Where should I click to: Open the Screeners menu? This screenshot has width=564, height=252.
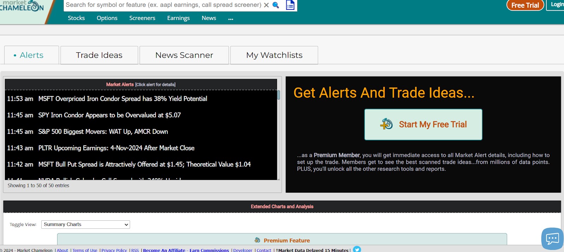click(142, 18)
